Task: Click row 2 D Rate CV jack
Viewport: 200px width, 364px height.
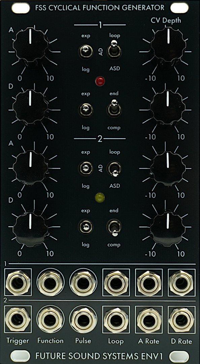Action: (x=181, y=320)
